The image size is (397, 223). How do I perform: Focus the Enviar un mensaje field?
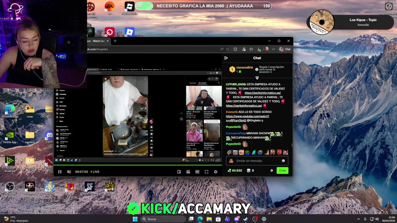coord(257,161)
